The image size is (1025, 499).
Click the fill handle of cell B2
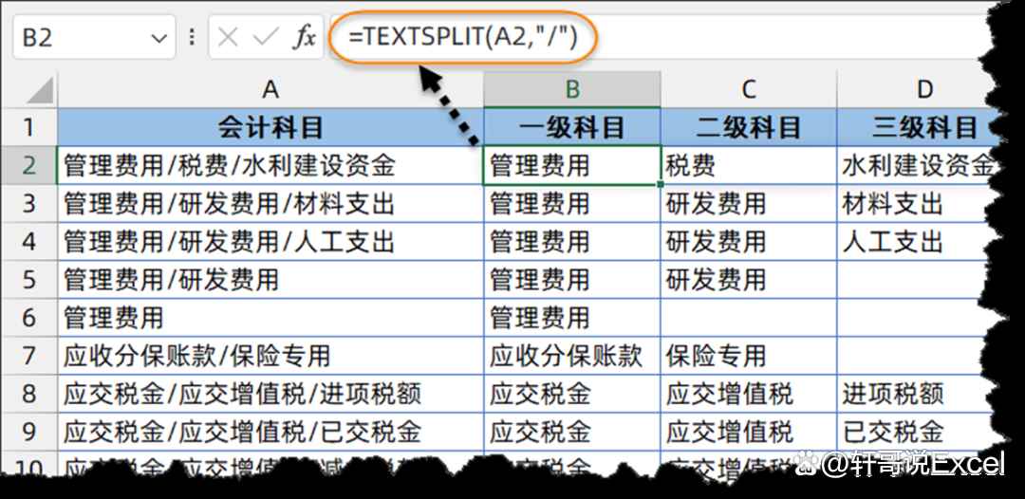tap(661, 184)
